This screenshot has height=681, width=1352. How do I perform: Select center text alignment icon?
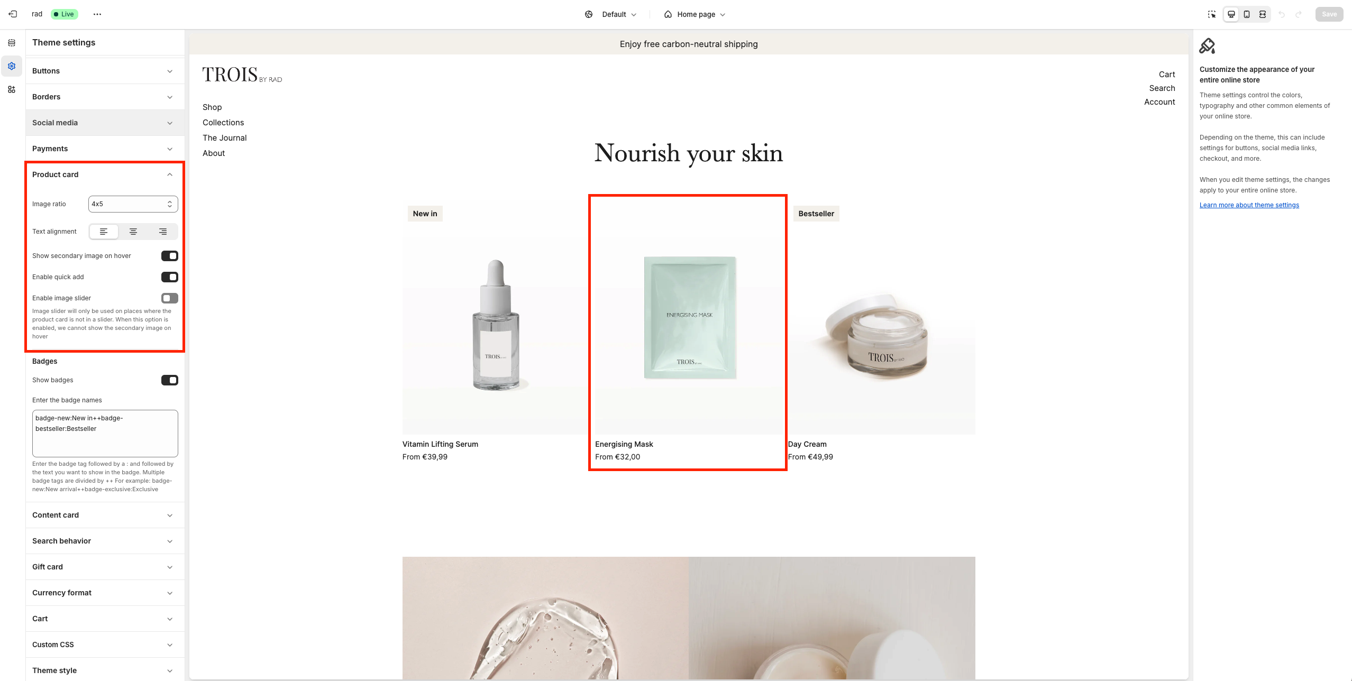coord(133,232)
